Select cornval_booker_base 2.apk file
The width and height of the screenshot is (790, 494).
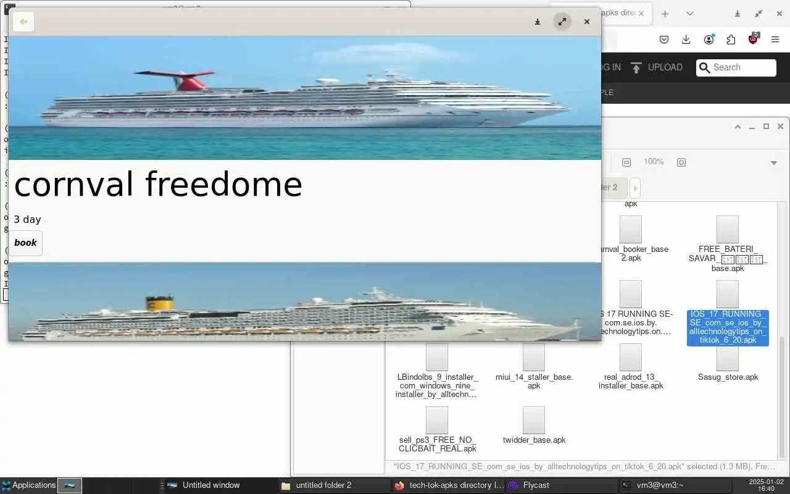click(631, 239)
